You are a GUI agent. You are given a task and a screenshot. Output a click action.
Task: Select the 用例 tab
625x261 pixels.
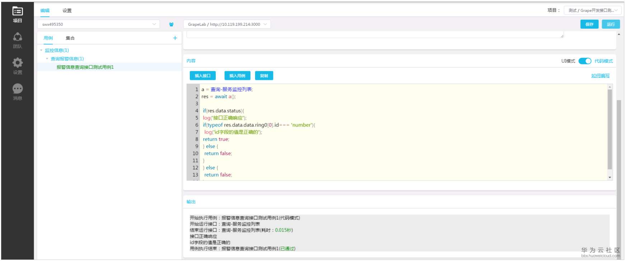[x=48, y=38]
